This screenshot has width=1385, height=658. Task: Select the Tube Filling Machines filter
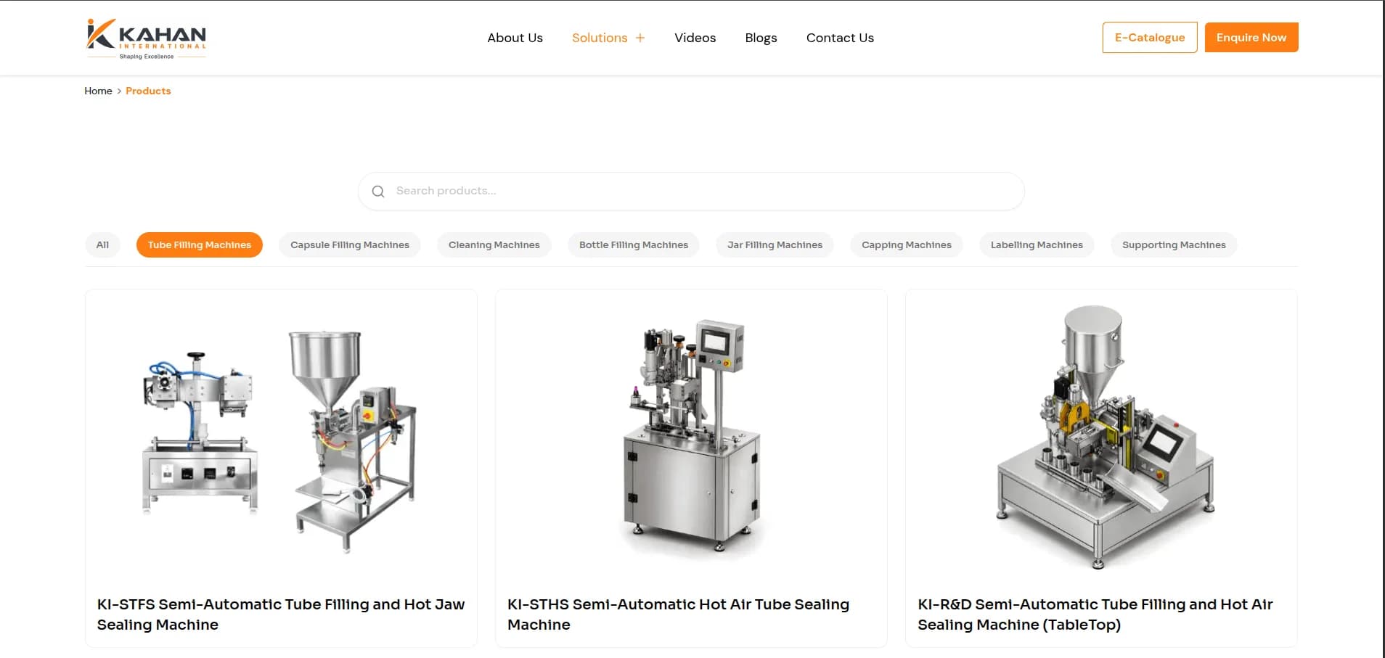(200, 245)
